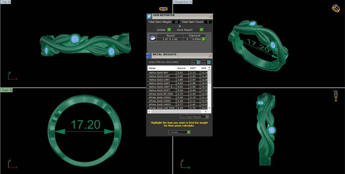Click the Gem Reporter panel icon

(x=149, y=16)
